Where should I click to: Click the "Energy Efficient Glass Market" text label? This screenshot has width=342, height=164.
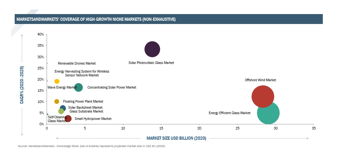229,113
